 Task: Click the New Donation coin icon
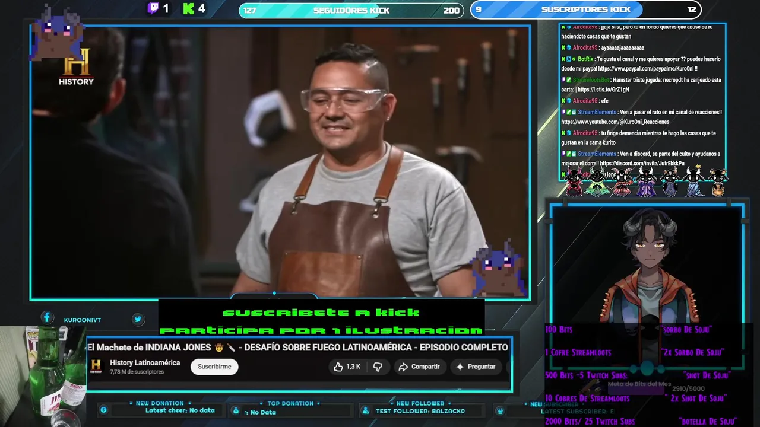click(103, 410)
